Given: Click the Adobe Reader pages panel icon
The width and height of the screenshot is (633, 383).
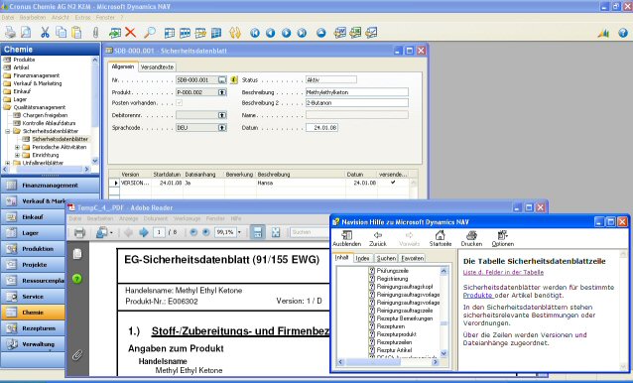Looking at the screenshot, I should click(x=77, y=253).
